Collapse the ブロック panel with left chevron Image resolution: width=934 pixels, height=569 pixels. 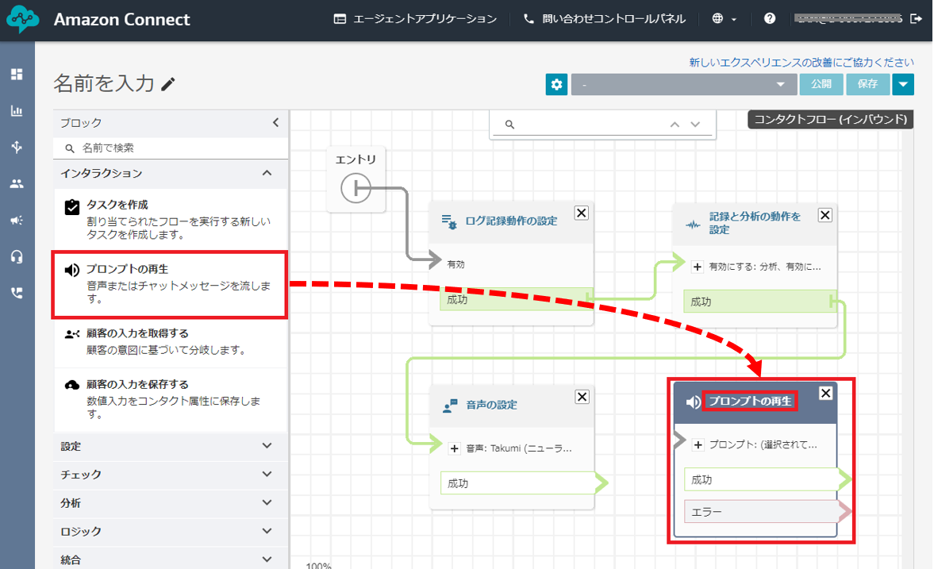click(x=276, y=122)
